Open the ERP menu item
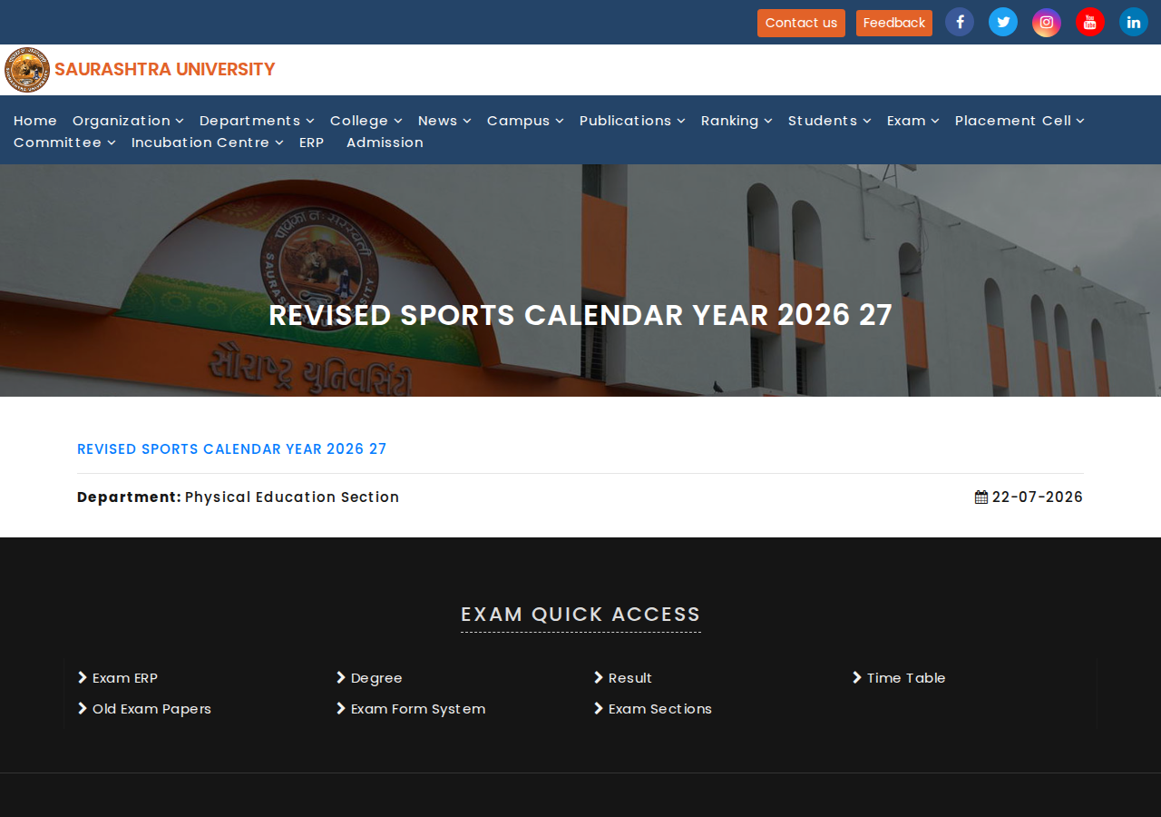 tap(312, 143)
